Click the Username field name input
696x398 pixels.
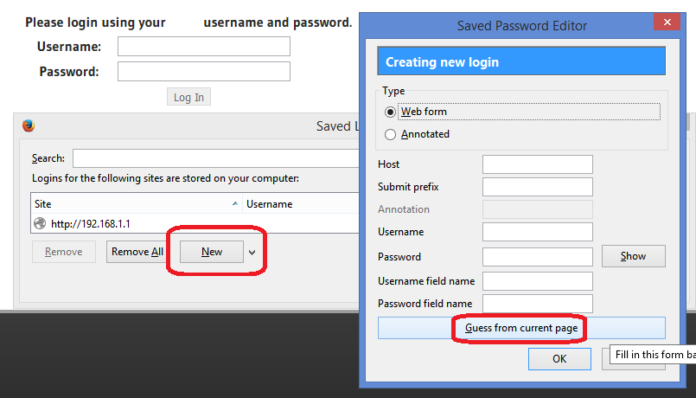538,281
